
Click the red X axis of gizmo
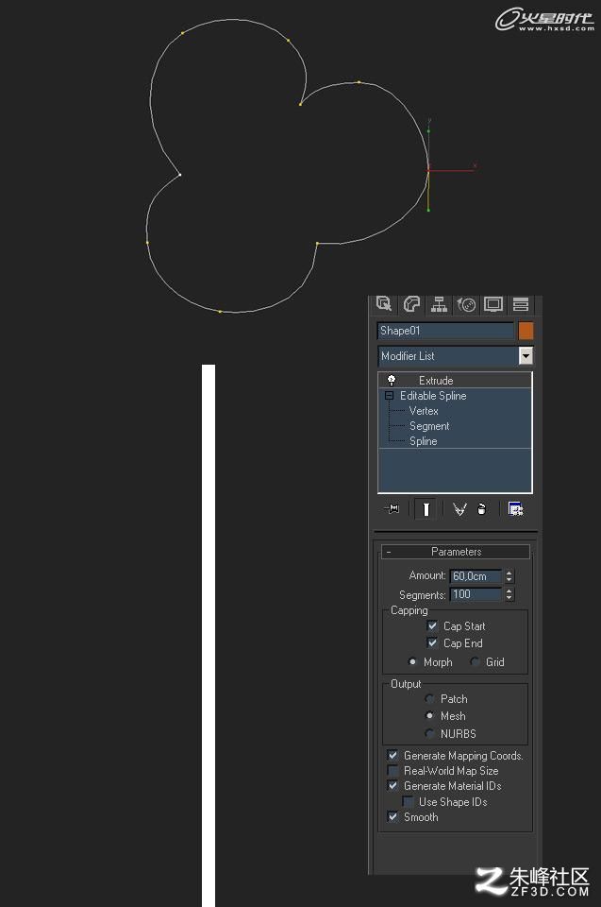click(x=454, y=170)
